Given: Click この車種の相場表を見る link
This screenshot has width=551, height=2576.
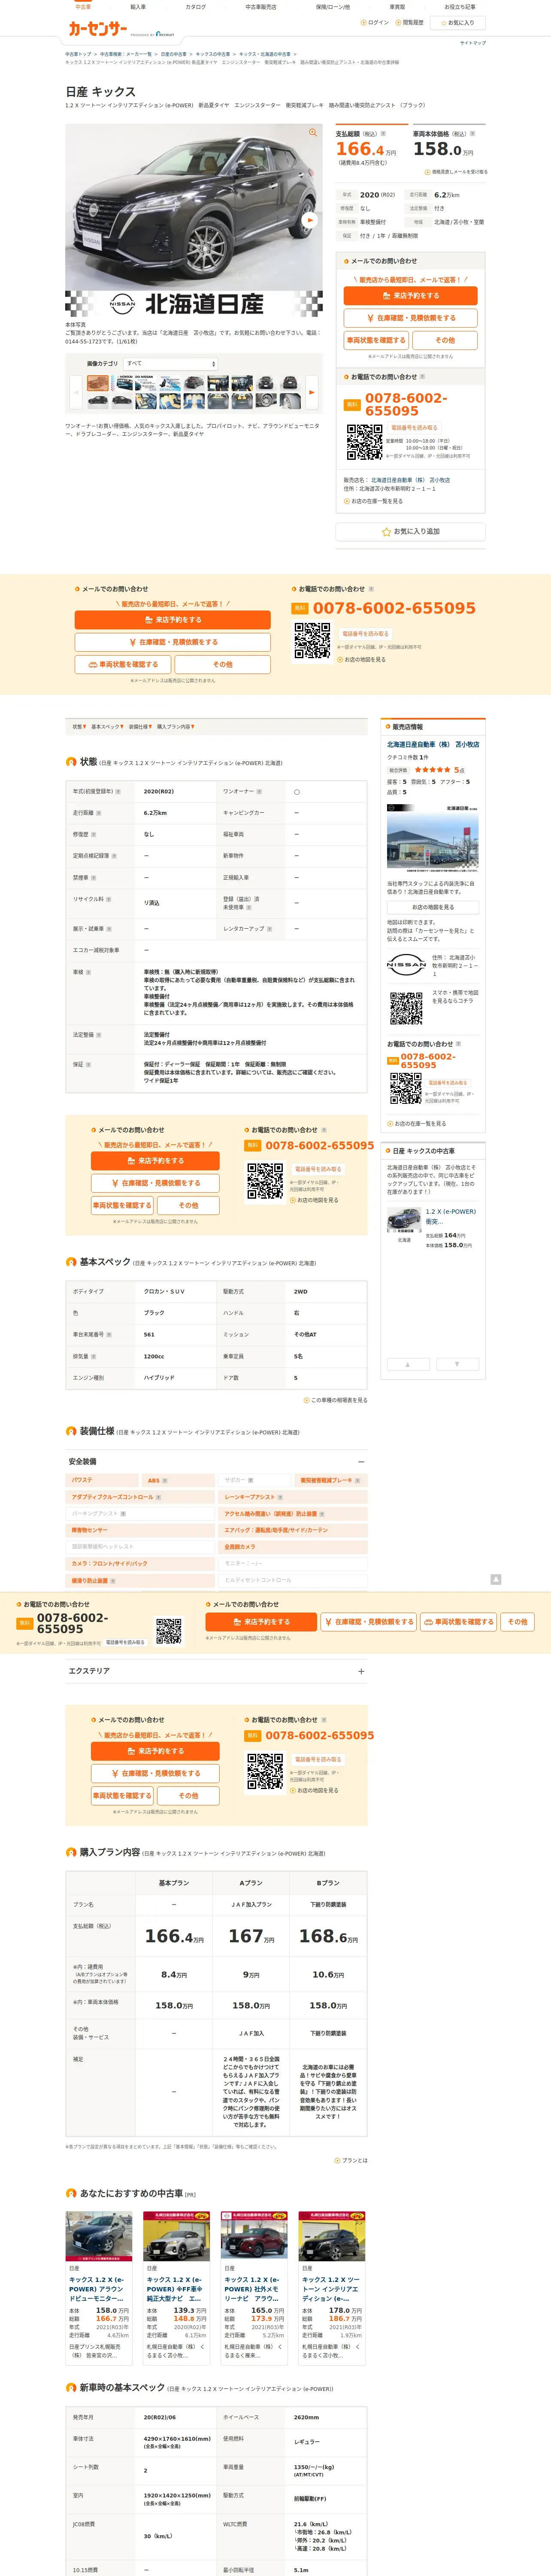Looking at the screenshot, I should tap(335, 1400).
